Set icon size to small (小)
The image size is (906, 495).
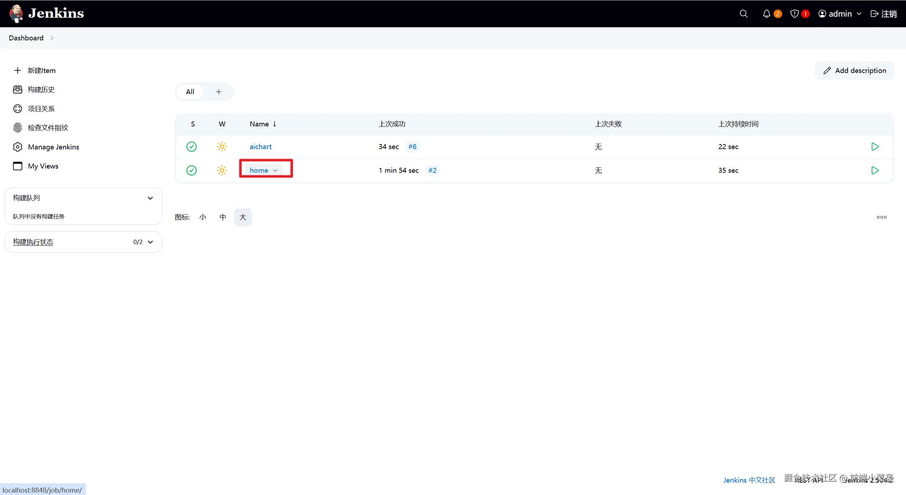[x=203, y=217]
